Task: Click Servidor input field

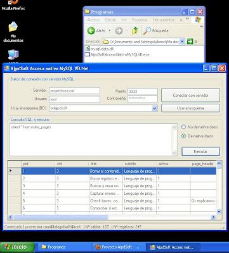Action: tap(74, 91)
